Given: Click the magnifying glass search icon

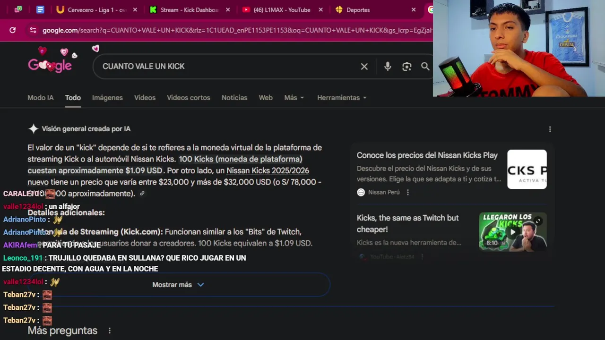Looking at the screenshot, I should [x=425, y=67].
